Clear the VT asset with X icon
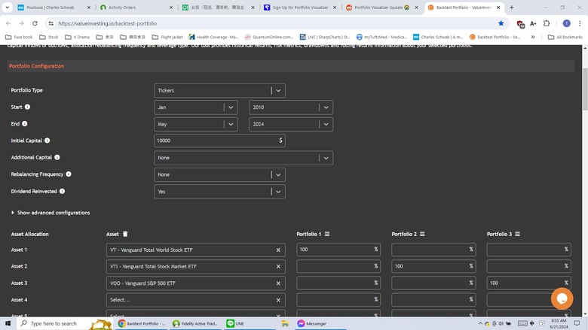 click(278, 250)
